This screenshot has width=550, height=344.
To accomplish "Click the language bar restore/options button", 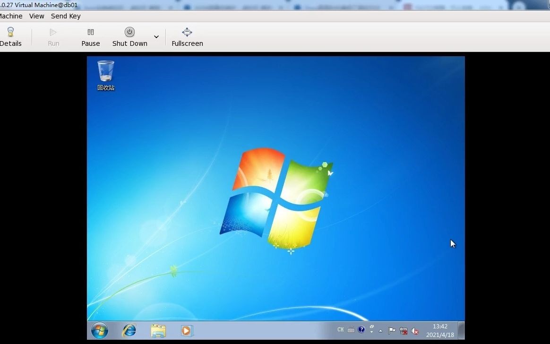I will point(371,327).
